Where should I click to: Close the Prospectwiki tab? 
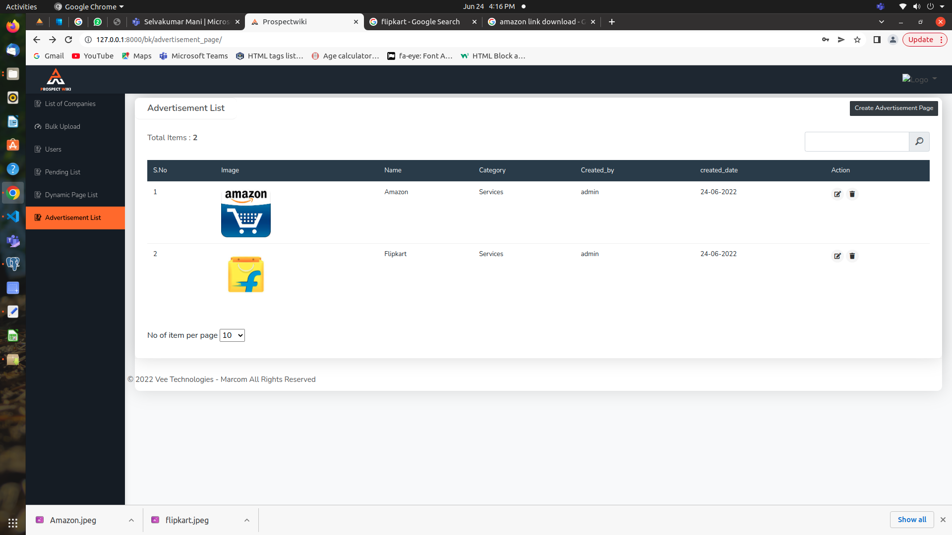coord(356,22)
